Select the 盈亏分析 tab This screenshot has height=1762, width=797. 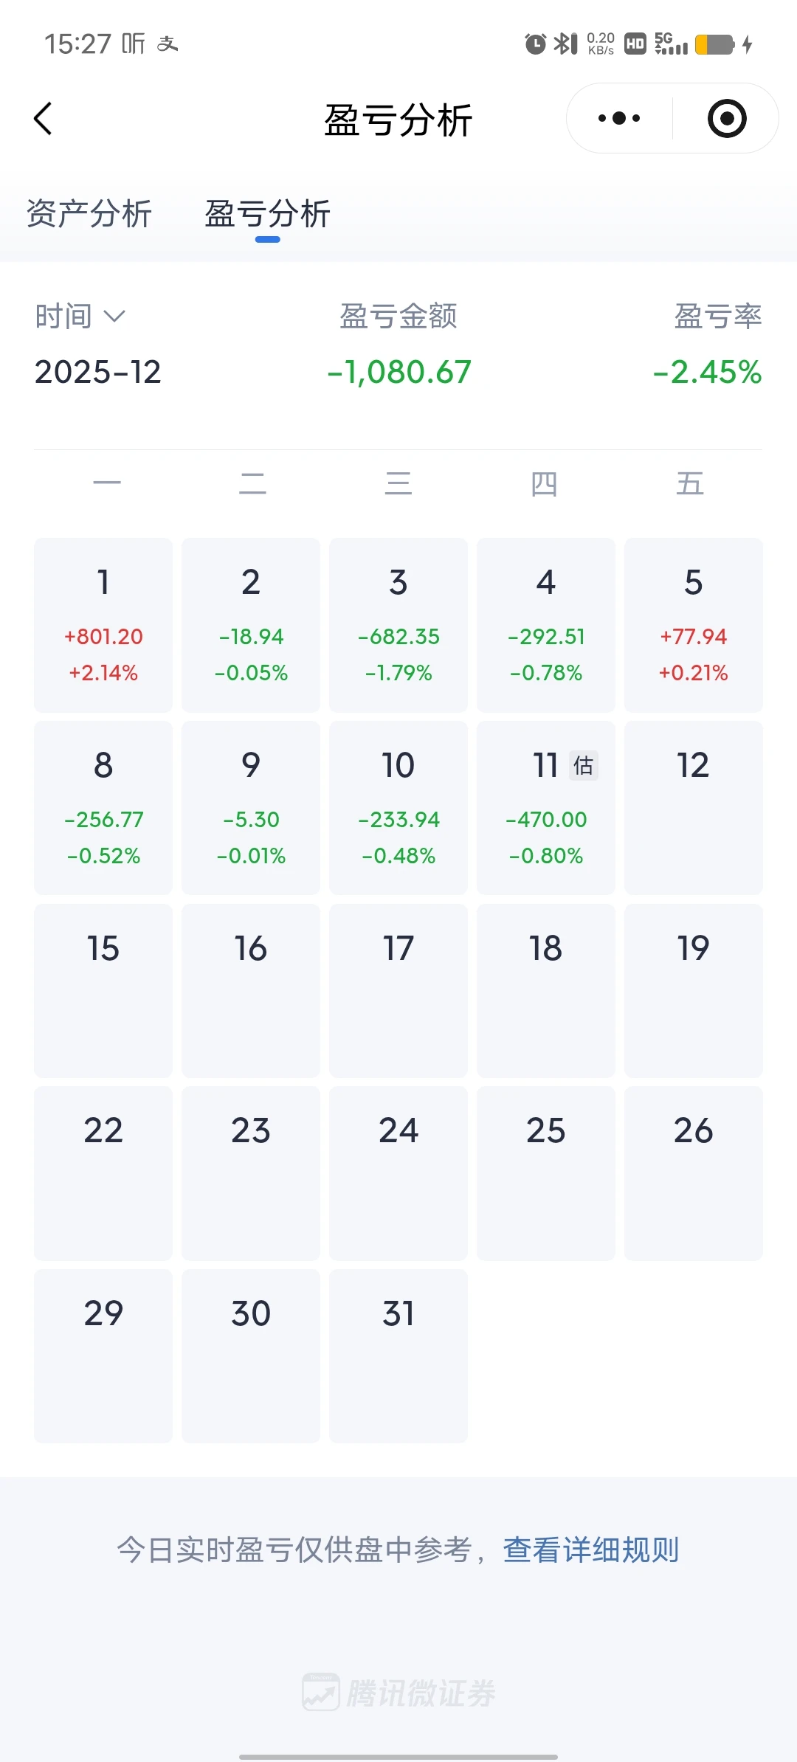click(x=267, y=214)
